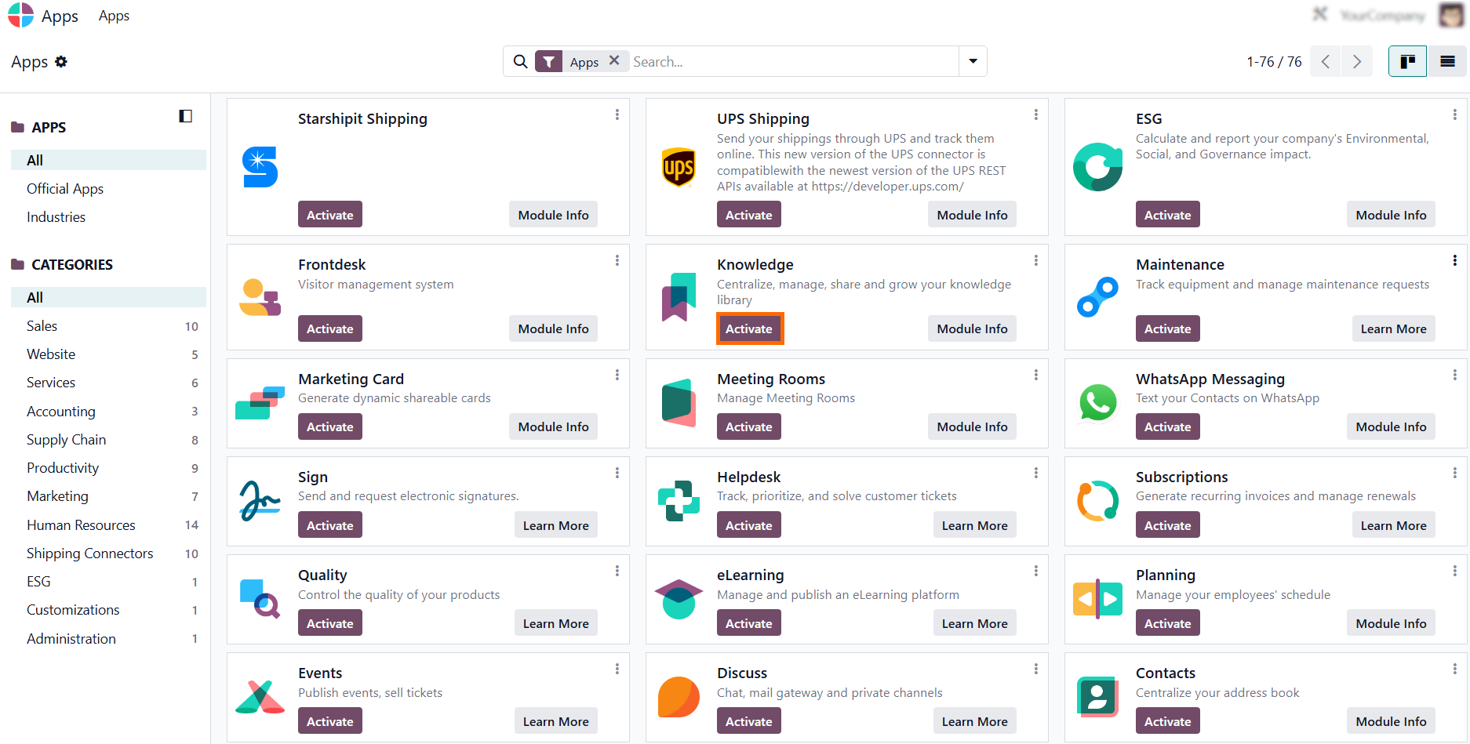Screen dimensions: 1470x744
Task: Open the user avatar menu
Action: (1451, 15)
